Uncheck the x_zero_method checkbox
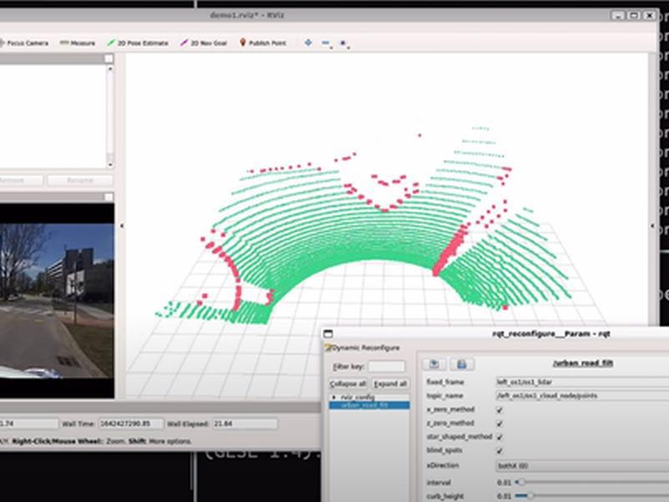Screen dimensions: 669x502 pos(499,410)
